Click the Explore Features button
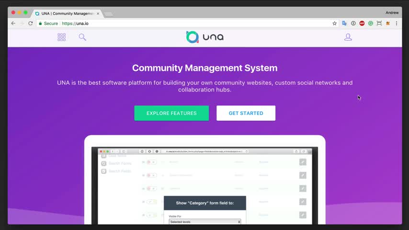 pos(171,113)
